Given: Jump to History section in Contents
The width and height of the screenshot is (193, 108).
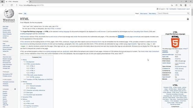Looking at the screenshot, I should click(x=24, y=60).
